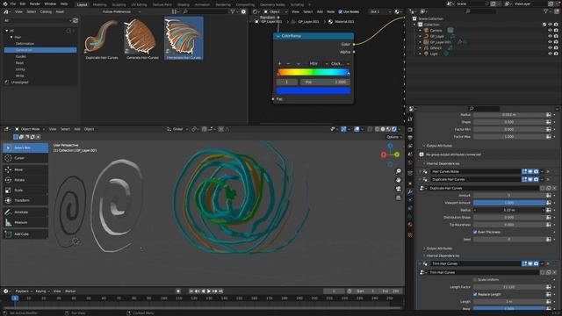
Task: Open the File menu
Action: [13, 4]
